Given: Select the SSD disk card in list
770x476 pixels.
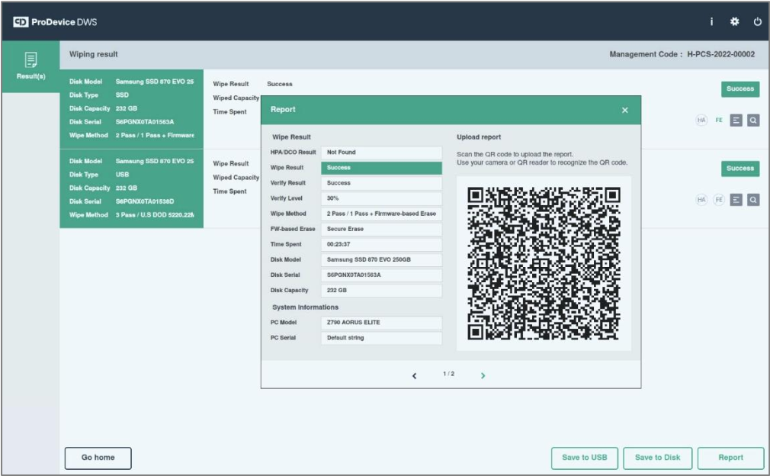Looking at the screenshot, I should [x=132, y=109].
